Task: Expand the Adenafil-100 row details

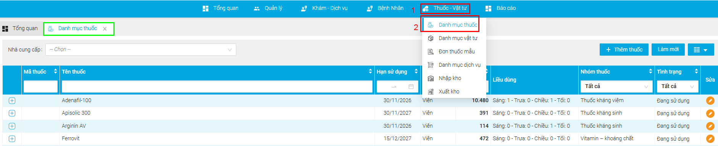Action: (12, 101)
